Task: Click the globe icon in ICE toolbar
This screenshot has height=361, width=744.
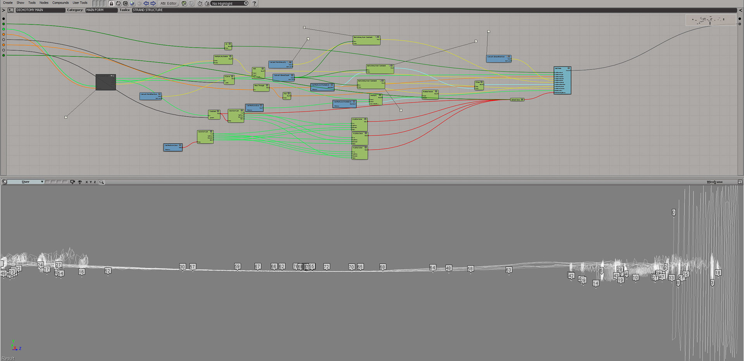Action: [x=132, y=3]
